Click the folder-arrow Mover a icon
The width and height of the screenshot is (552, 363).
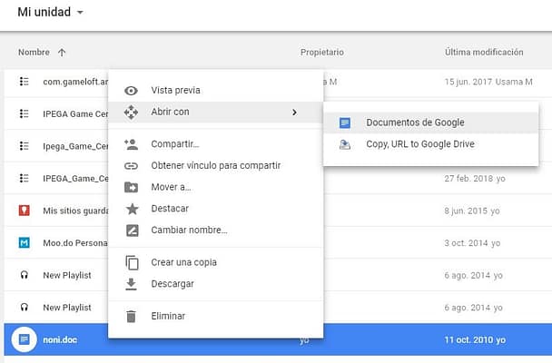coord(132,188)
